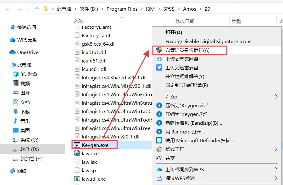Select 此电脑 in navigation pane
This screenshot has width=283, height=185.
[x=24, y=65]
